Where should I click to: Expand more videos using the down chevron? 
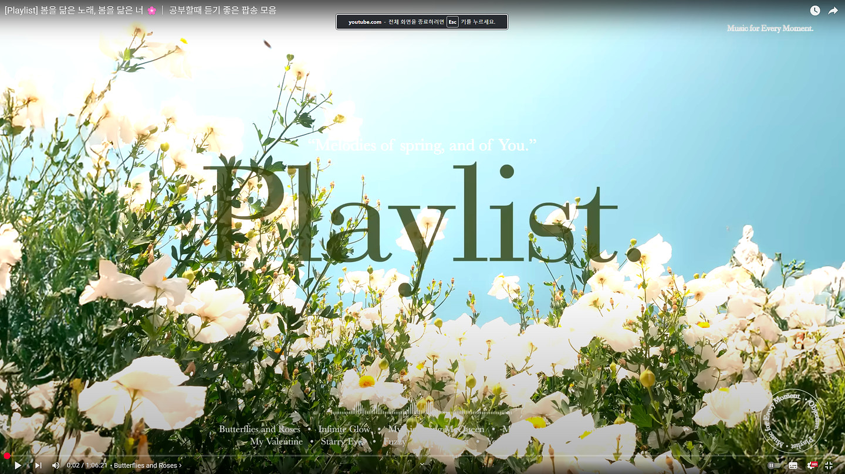click(x=422, y=464)
